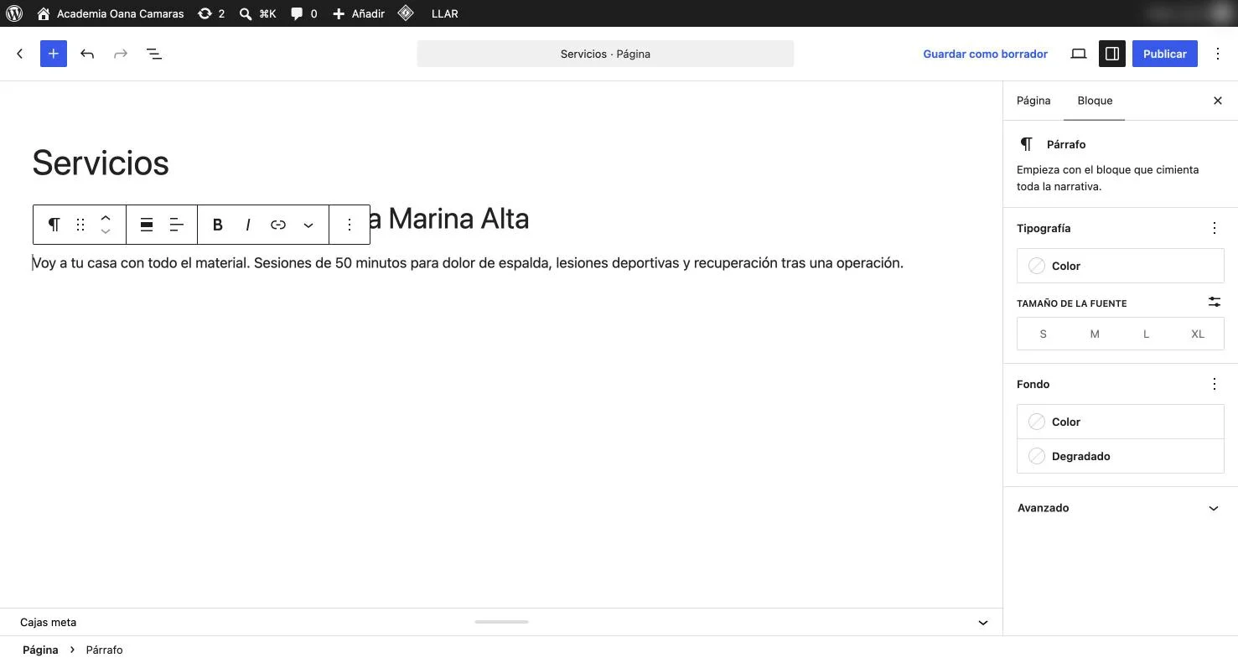Select font size XL
Viewport: 1238px width, 663px height.
click(x=1198, y=334)
